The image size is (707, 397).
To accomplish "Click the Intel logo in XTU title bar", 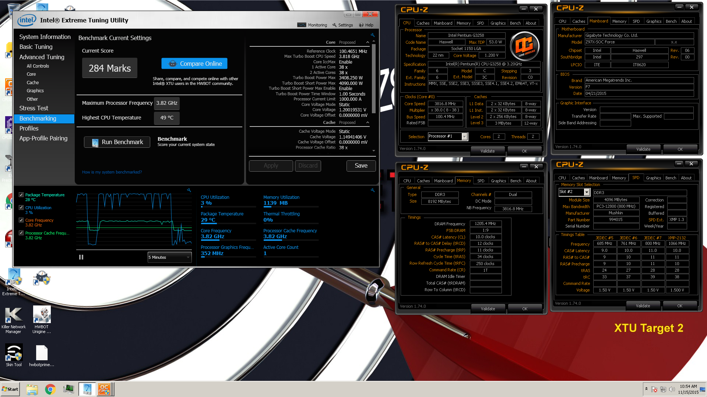I will coord(27,20).
